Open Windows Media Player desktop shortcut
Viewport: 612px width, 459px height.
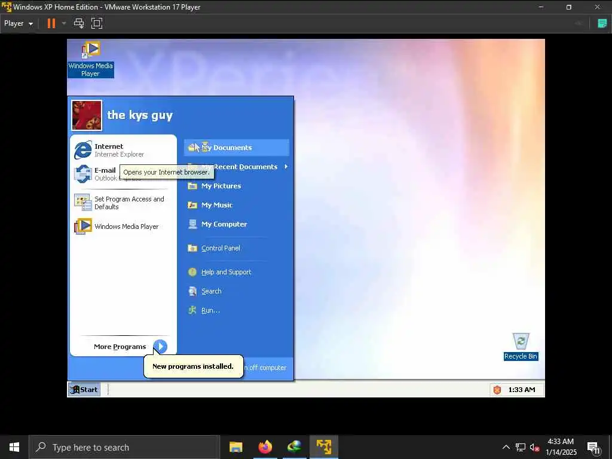91,59
